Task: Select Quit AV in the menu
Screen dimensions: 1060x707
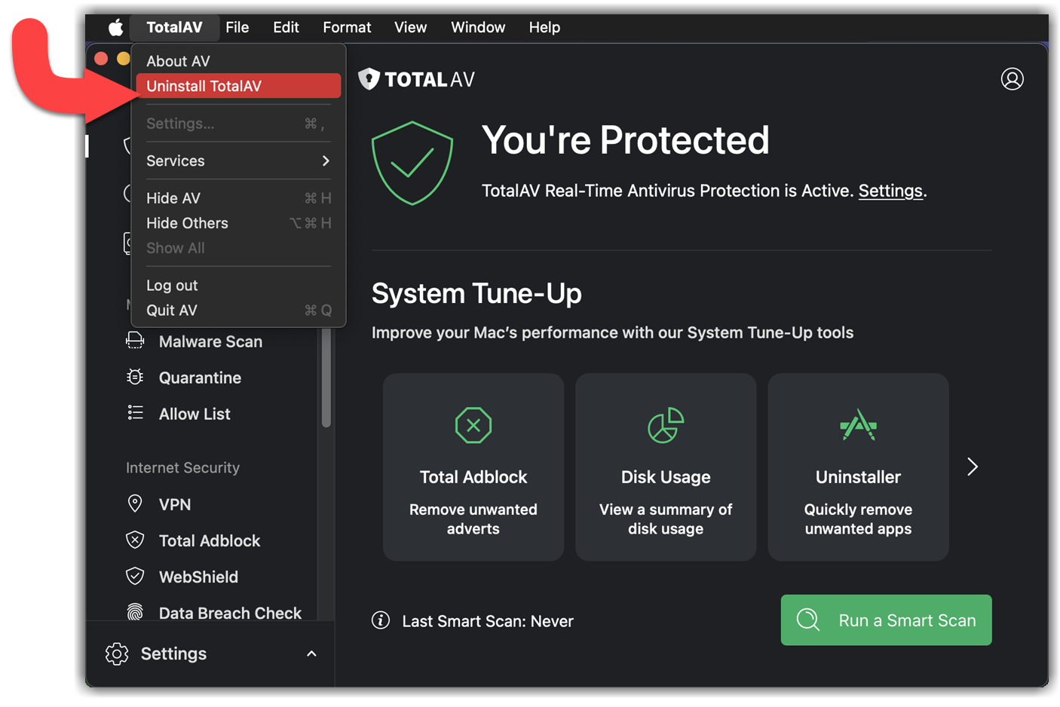Action: 172,311
